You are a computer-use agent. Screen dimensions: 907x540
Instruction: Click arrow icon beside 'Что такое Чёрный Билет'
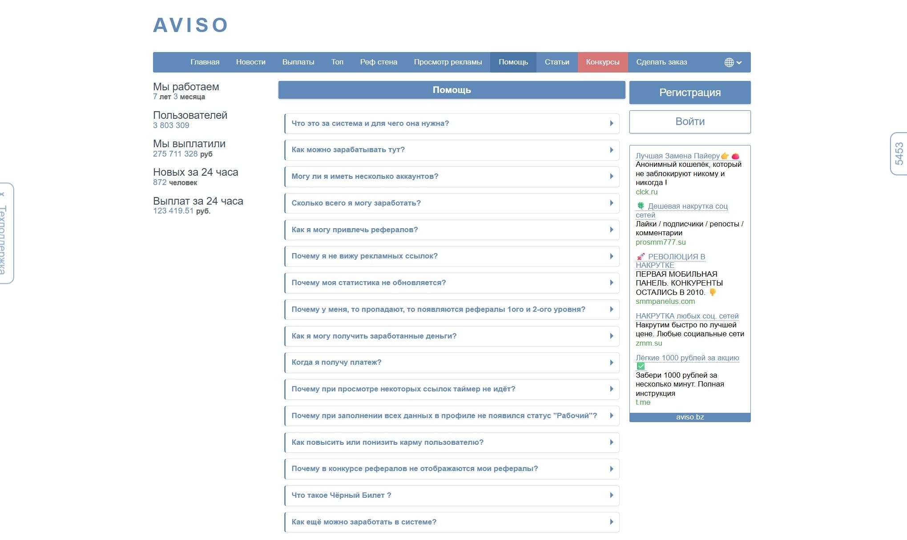coord(611,495)
